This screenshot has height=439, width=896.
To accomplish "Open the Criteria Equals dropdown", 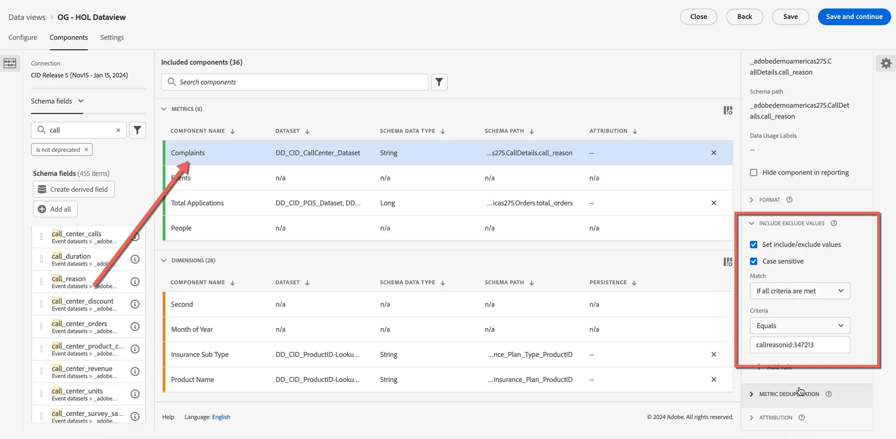I will [800, 326].
